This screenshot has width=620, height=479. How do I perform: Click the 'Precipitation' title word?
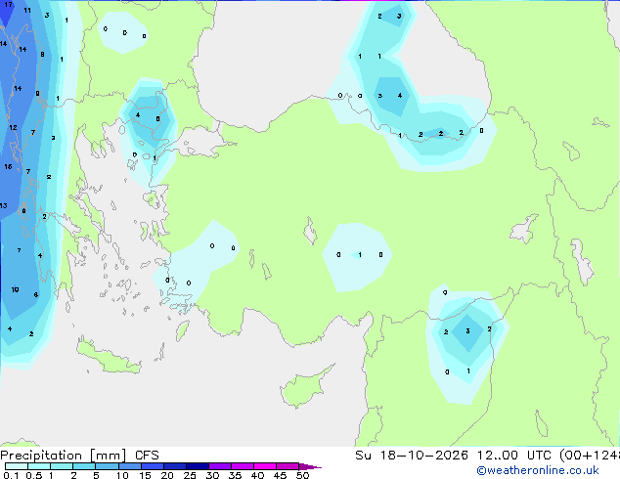(x=41, y=456)
